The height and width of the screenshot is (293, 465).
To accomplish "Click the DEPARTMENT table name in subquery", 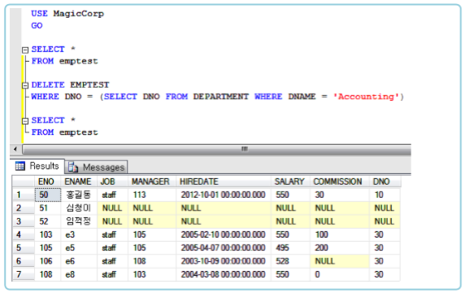I will (221, 97).
